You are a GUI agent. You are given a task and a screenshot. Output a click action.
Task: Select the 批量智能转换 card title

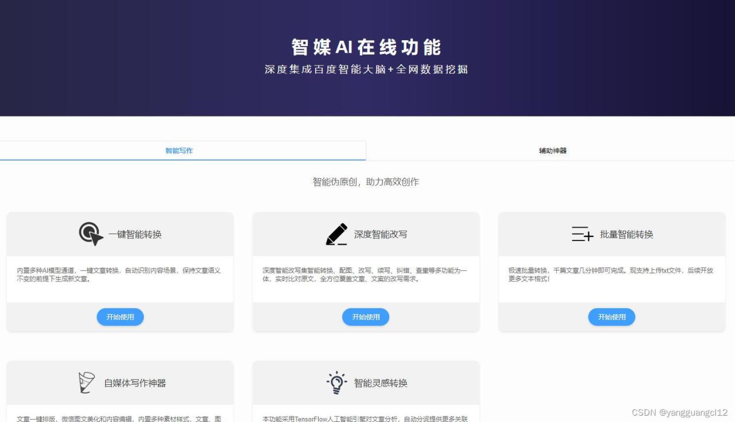pyautogui.click(x=626, y=234)
